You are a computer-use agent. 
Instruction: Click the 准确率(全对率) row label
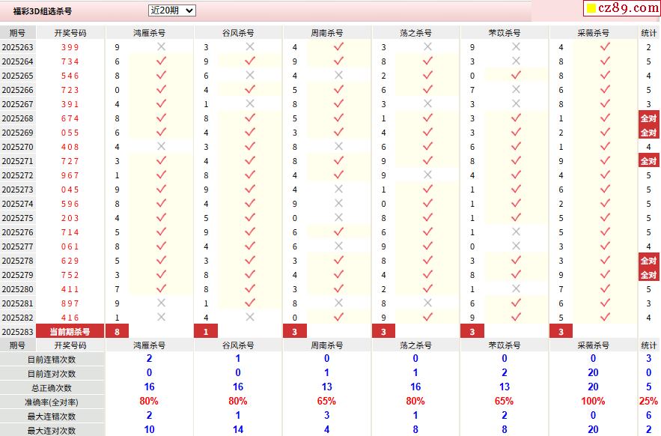pos(52,402)
